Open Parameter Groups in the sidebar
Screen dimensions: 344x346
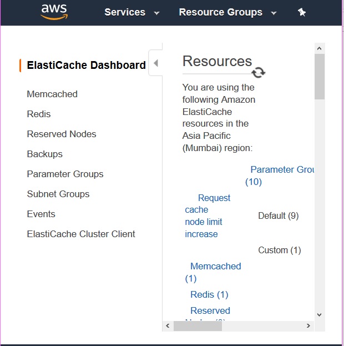65,174
